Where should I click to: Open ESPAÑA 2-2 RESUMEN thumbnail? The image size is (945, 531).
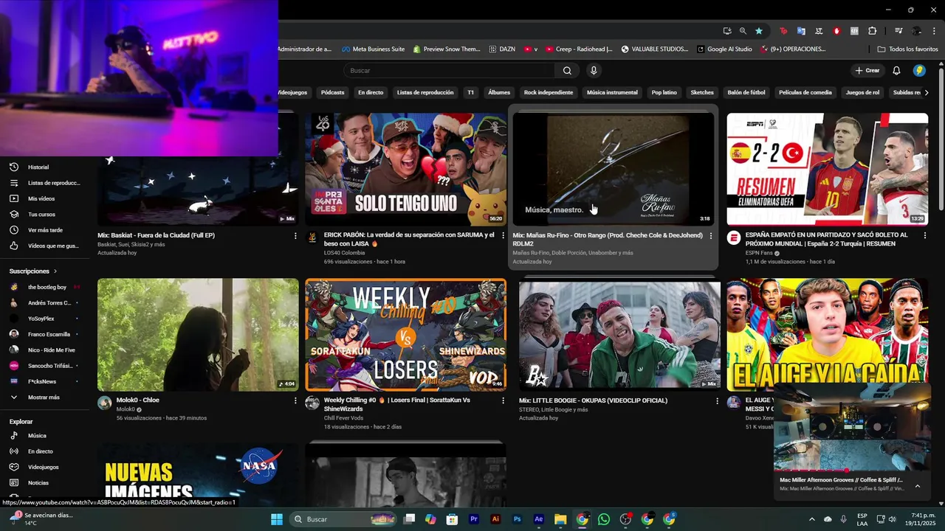coord(828,169)
